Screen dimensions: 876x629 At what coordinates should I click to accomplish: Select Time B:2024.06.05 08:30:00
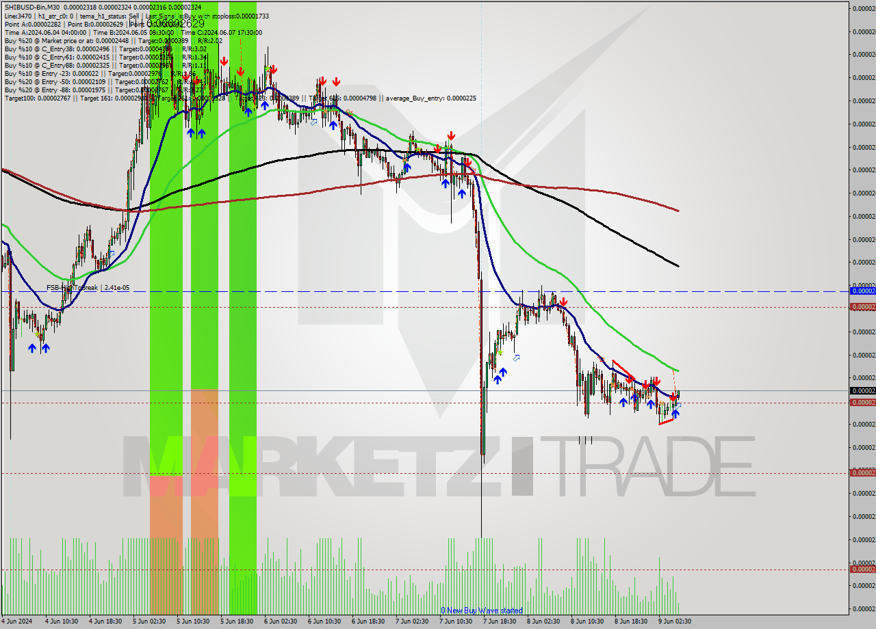point(133,32)
